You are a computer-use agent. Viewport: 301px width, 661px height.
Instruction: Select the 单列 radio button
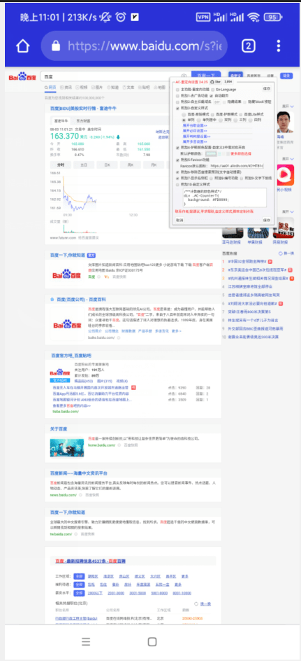click(x=184, y=120)
